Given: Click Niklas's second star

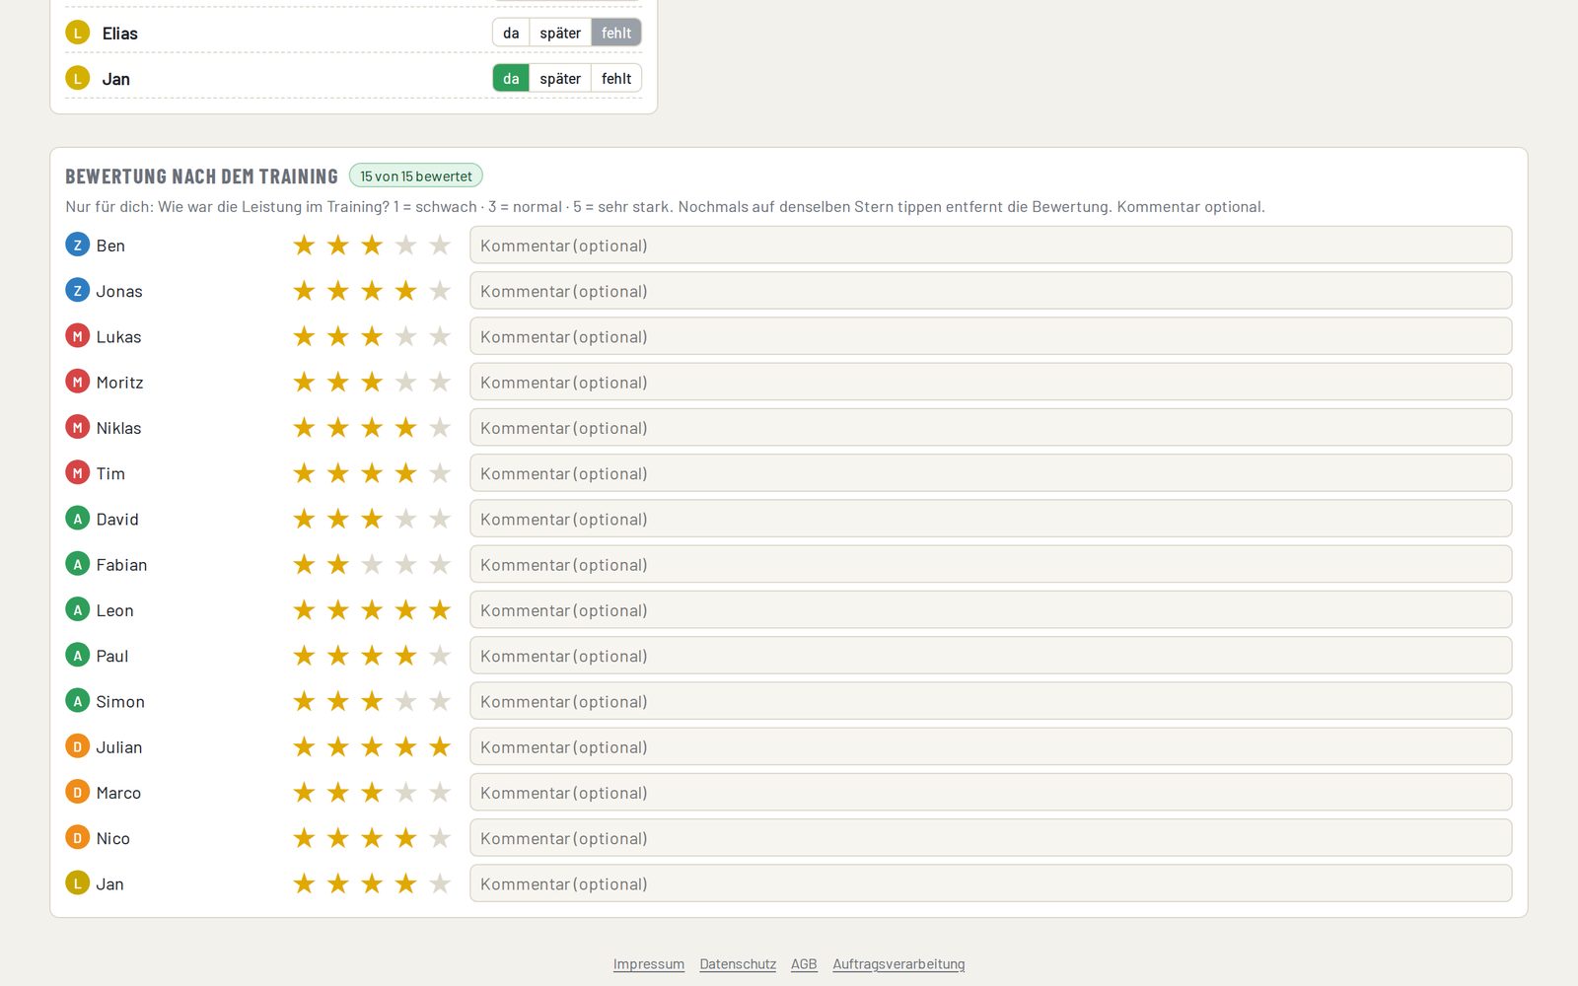Looking at the screenshot, I should point(337,428).
